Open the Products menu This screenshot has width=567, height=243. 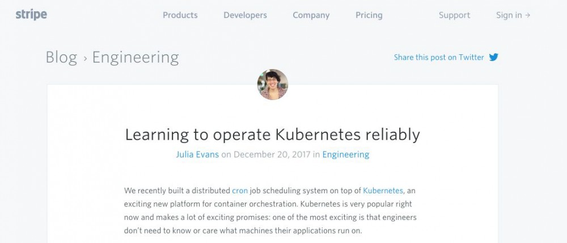180,15
